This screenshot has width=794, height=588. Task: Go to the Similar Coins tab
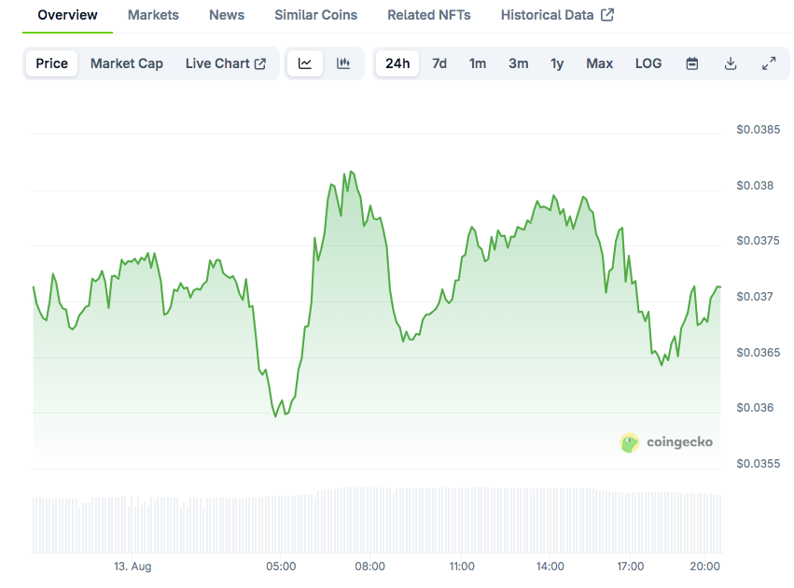pyautogui.click(x=316, y=15)
